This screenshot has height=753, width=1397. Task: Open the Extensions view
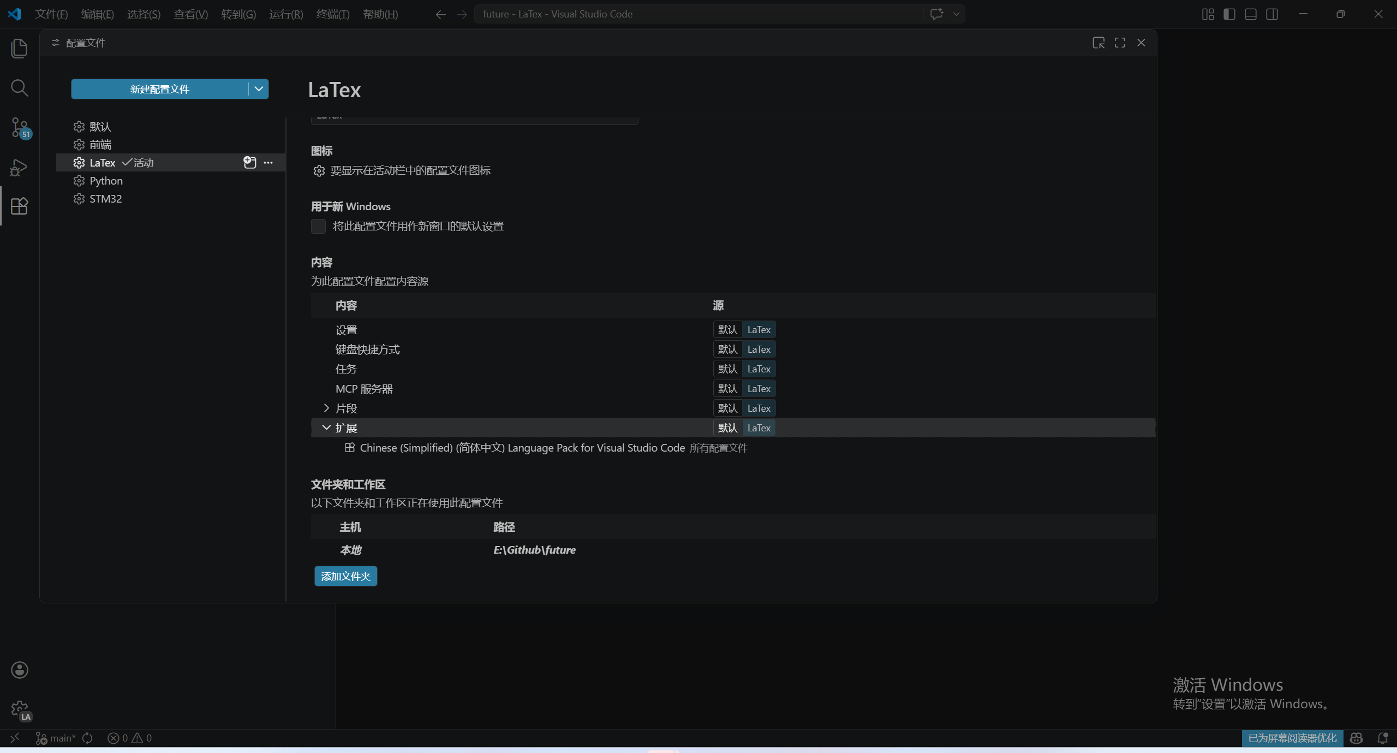[19, 206]
